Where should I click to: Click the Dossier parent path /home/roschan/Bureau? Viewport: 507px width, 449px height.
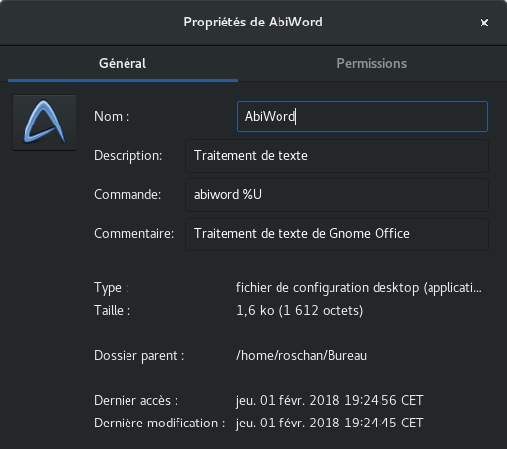(x=301, y=356)
